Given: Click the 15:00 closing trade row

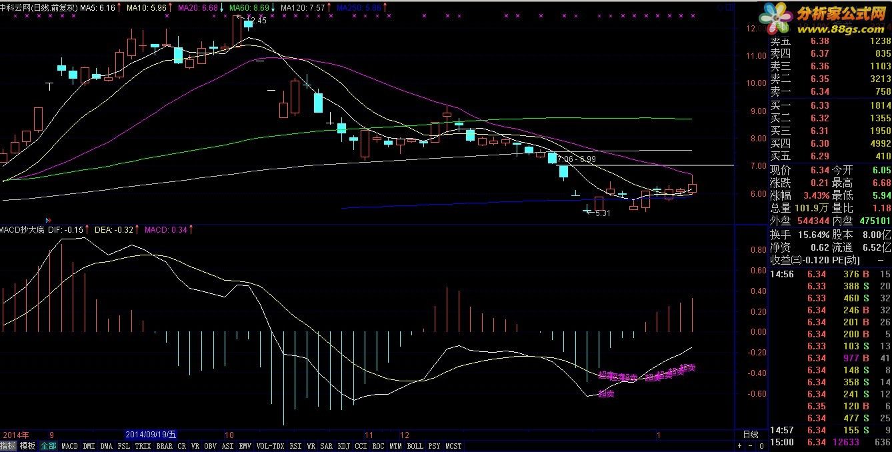Looking at the screenshot, I should click(830, 442).
